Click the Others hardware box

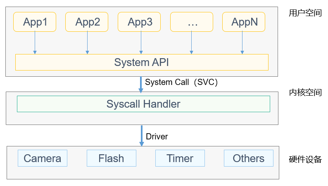(248, 158)
